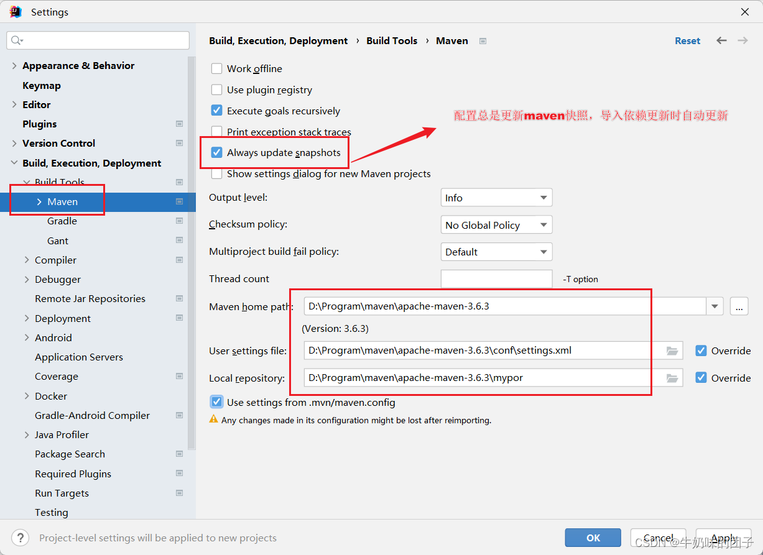Screen dimensions: 763x555
Task: Click the OK button
Action: click(593, 538)
